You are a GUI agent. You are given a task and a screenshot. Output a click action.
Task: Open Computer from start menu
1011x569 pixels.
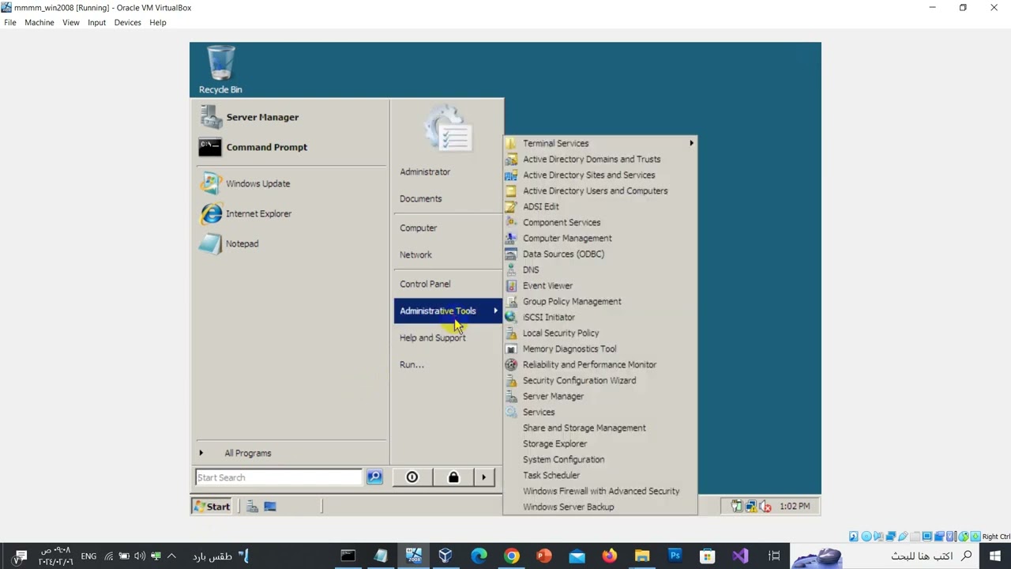418,228
